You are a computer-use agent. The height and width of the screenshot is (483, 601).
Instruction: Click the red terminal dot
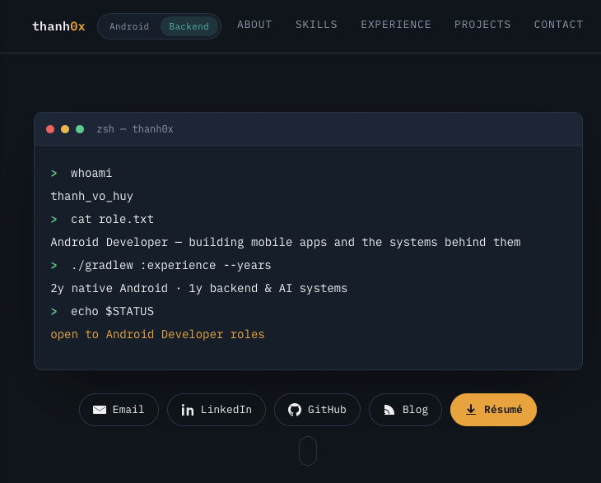pyautogui.click(x=50, y=129)
